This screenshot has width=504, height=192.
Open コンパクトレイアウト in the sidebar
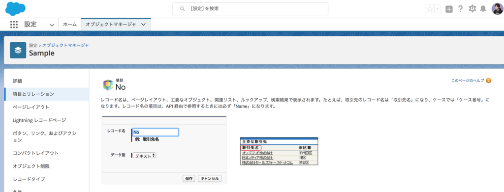pos(47,153)
